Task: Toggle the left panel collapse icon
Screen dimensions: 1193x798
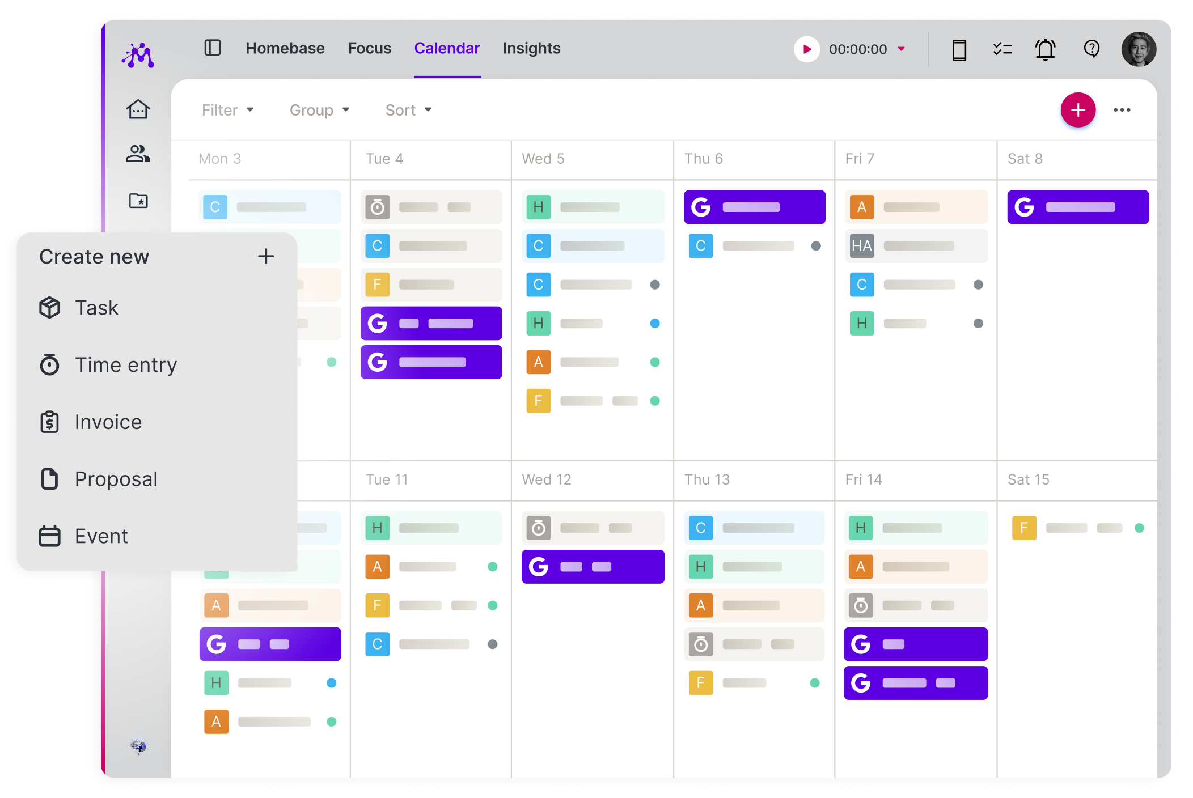Action: [213, 48]
